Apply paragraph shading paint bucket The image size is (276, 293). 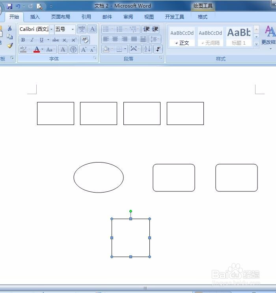tap(106, 49)
